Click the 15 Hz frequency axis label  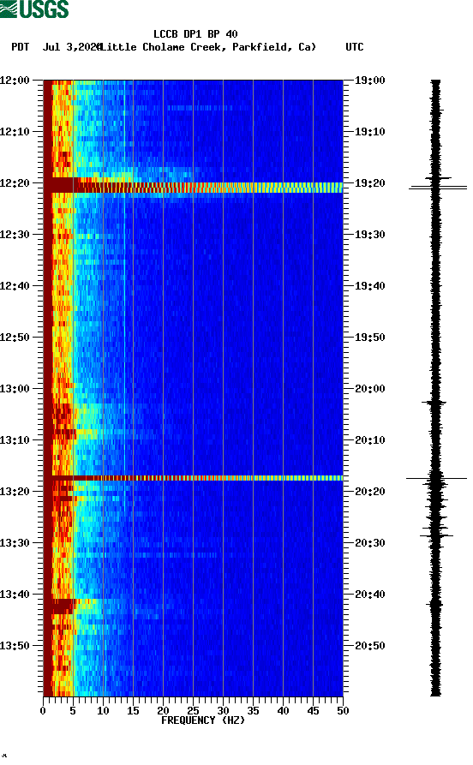(133, 711)
